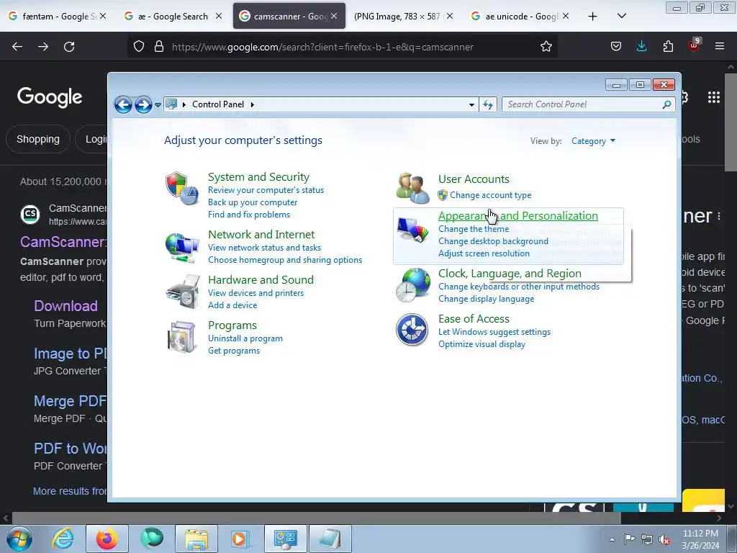737x553 pixels.
Task: Open the Firefox hamburger menu
Action: point(719,46)
